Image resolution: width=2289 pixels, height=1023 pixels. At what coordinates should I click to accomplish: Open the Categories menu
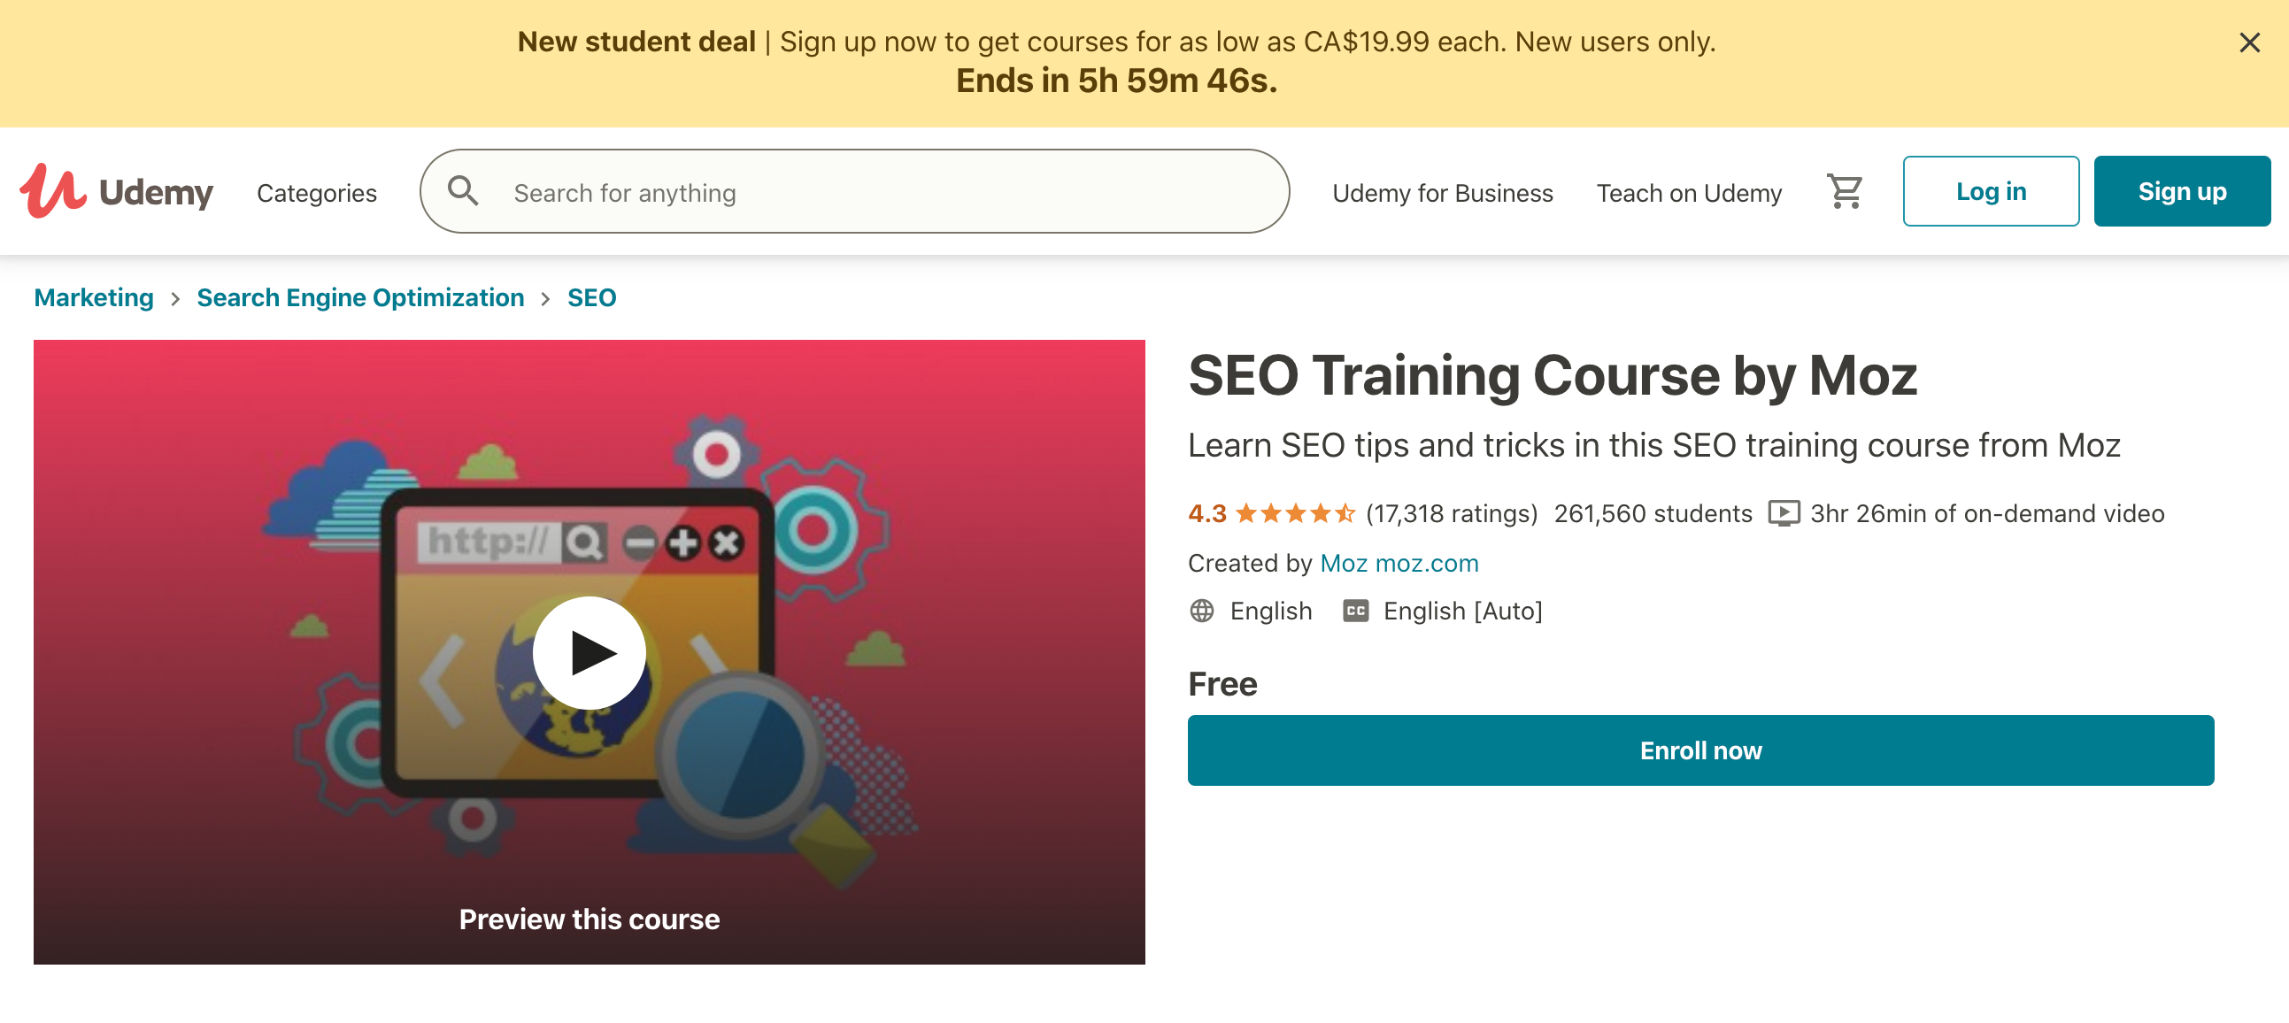[x=316, y=193]
